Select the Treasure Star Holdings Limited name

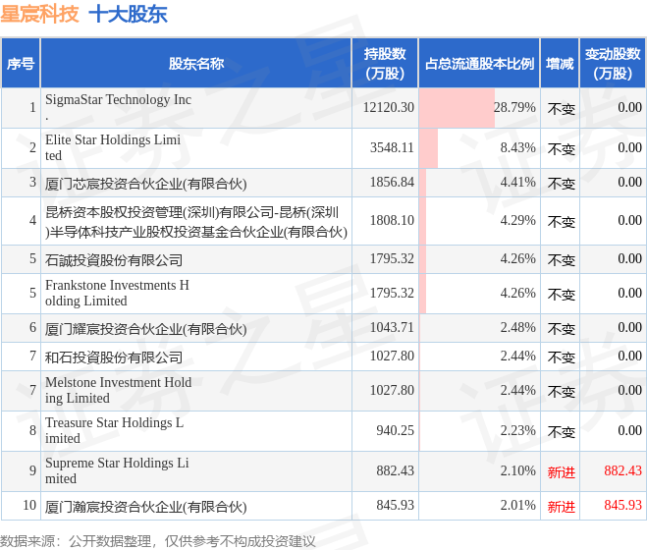[114, 430]
